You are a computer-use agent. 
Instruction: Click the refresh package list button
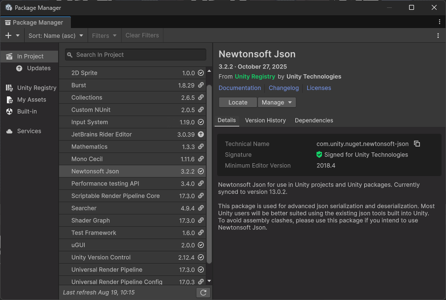[x=203, y=293]
